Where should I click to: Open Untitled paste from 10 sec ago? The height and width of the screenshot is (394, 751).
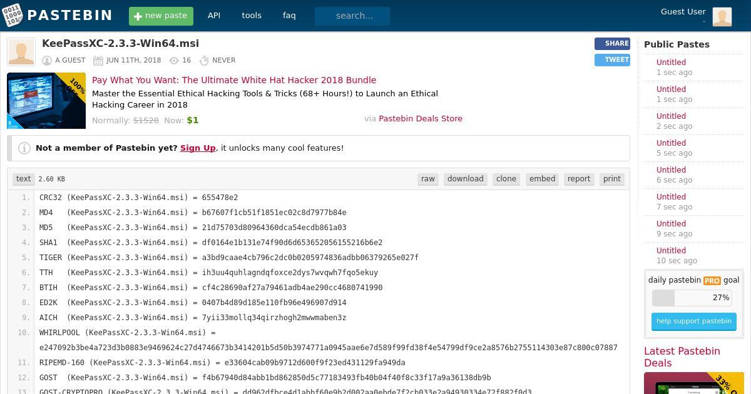(x=671, y=251)
